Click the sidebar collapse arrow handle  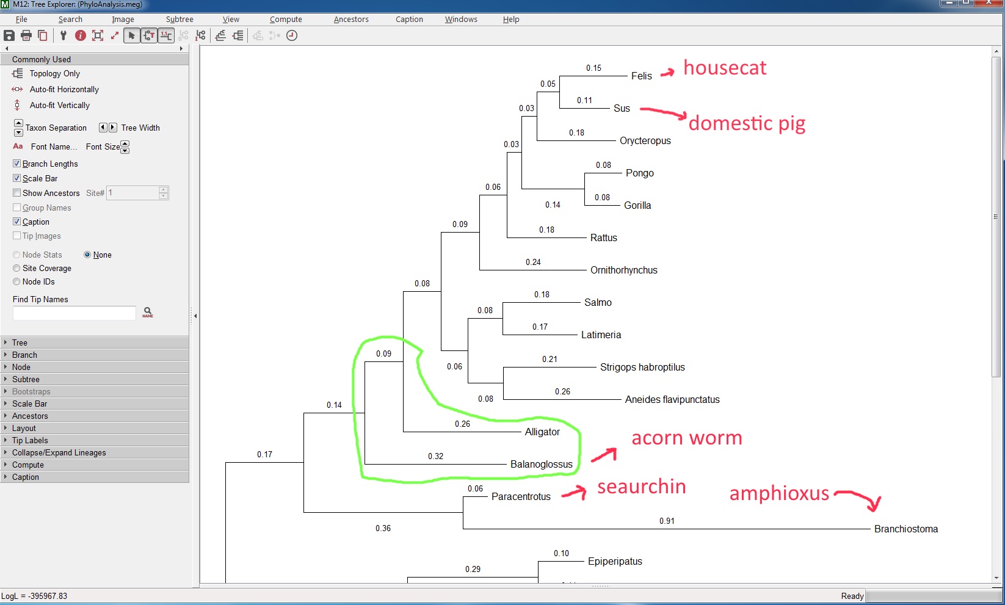[x=195, y=316]
